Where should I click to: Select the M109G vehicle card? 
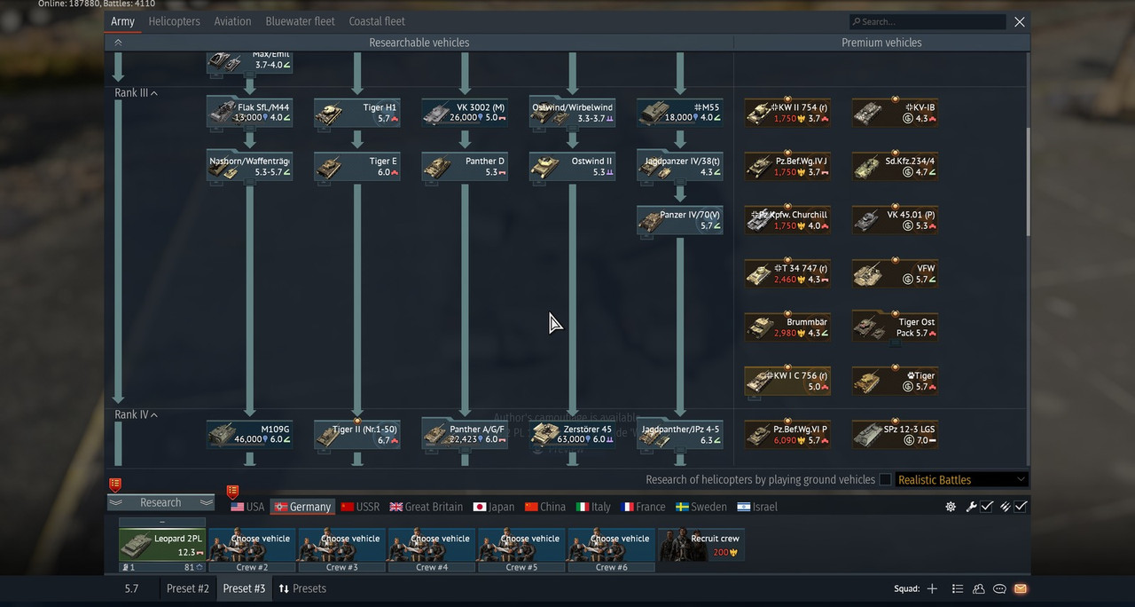(250, 434)
